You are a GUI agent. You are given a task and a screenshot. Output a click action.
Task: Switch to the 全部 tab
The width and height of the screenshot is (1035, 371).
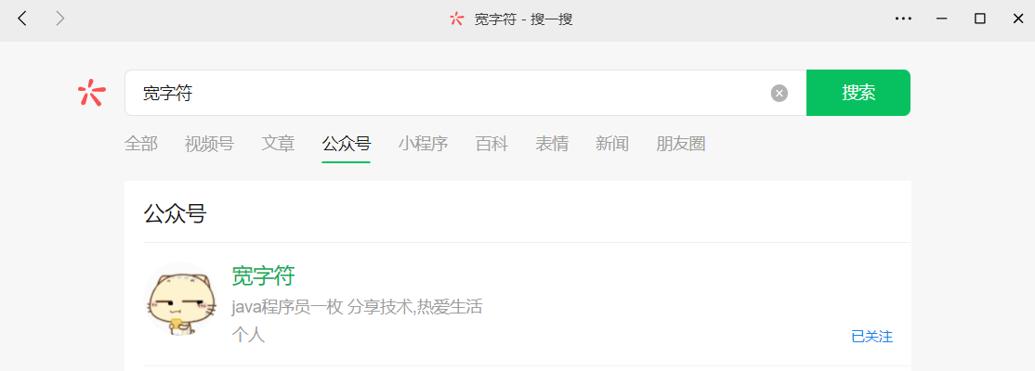(141, 144)
